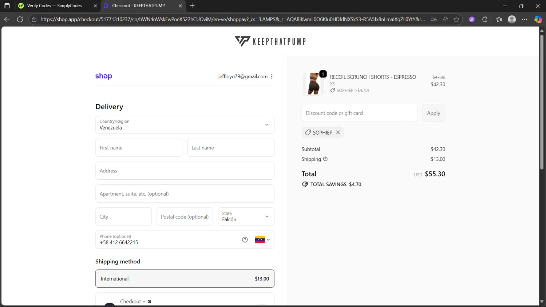
Task: Click the SOPHIEP (-$4.70) line item label
Action: (353, 90)
